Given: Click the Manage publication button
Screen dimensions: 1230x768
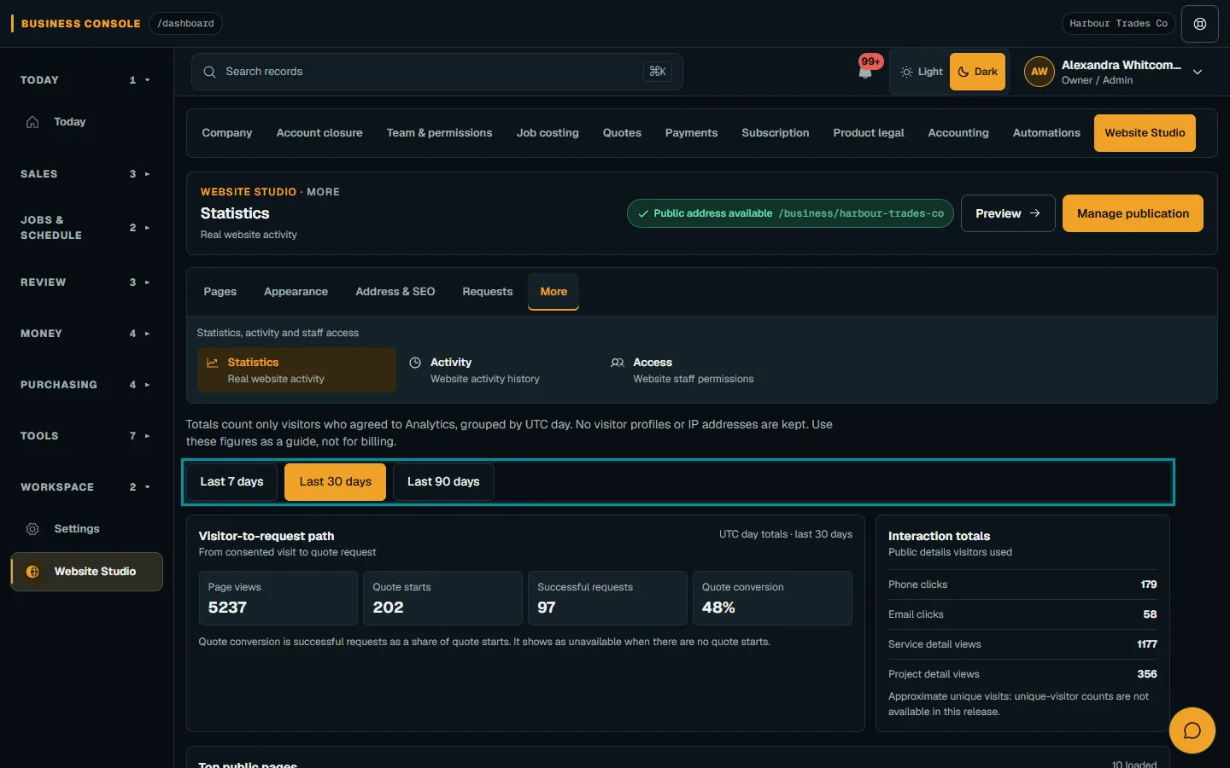Looking at the screenshot, I should click(1133, 213).
